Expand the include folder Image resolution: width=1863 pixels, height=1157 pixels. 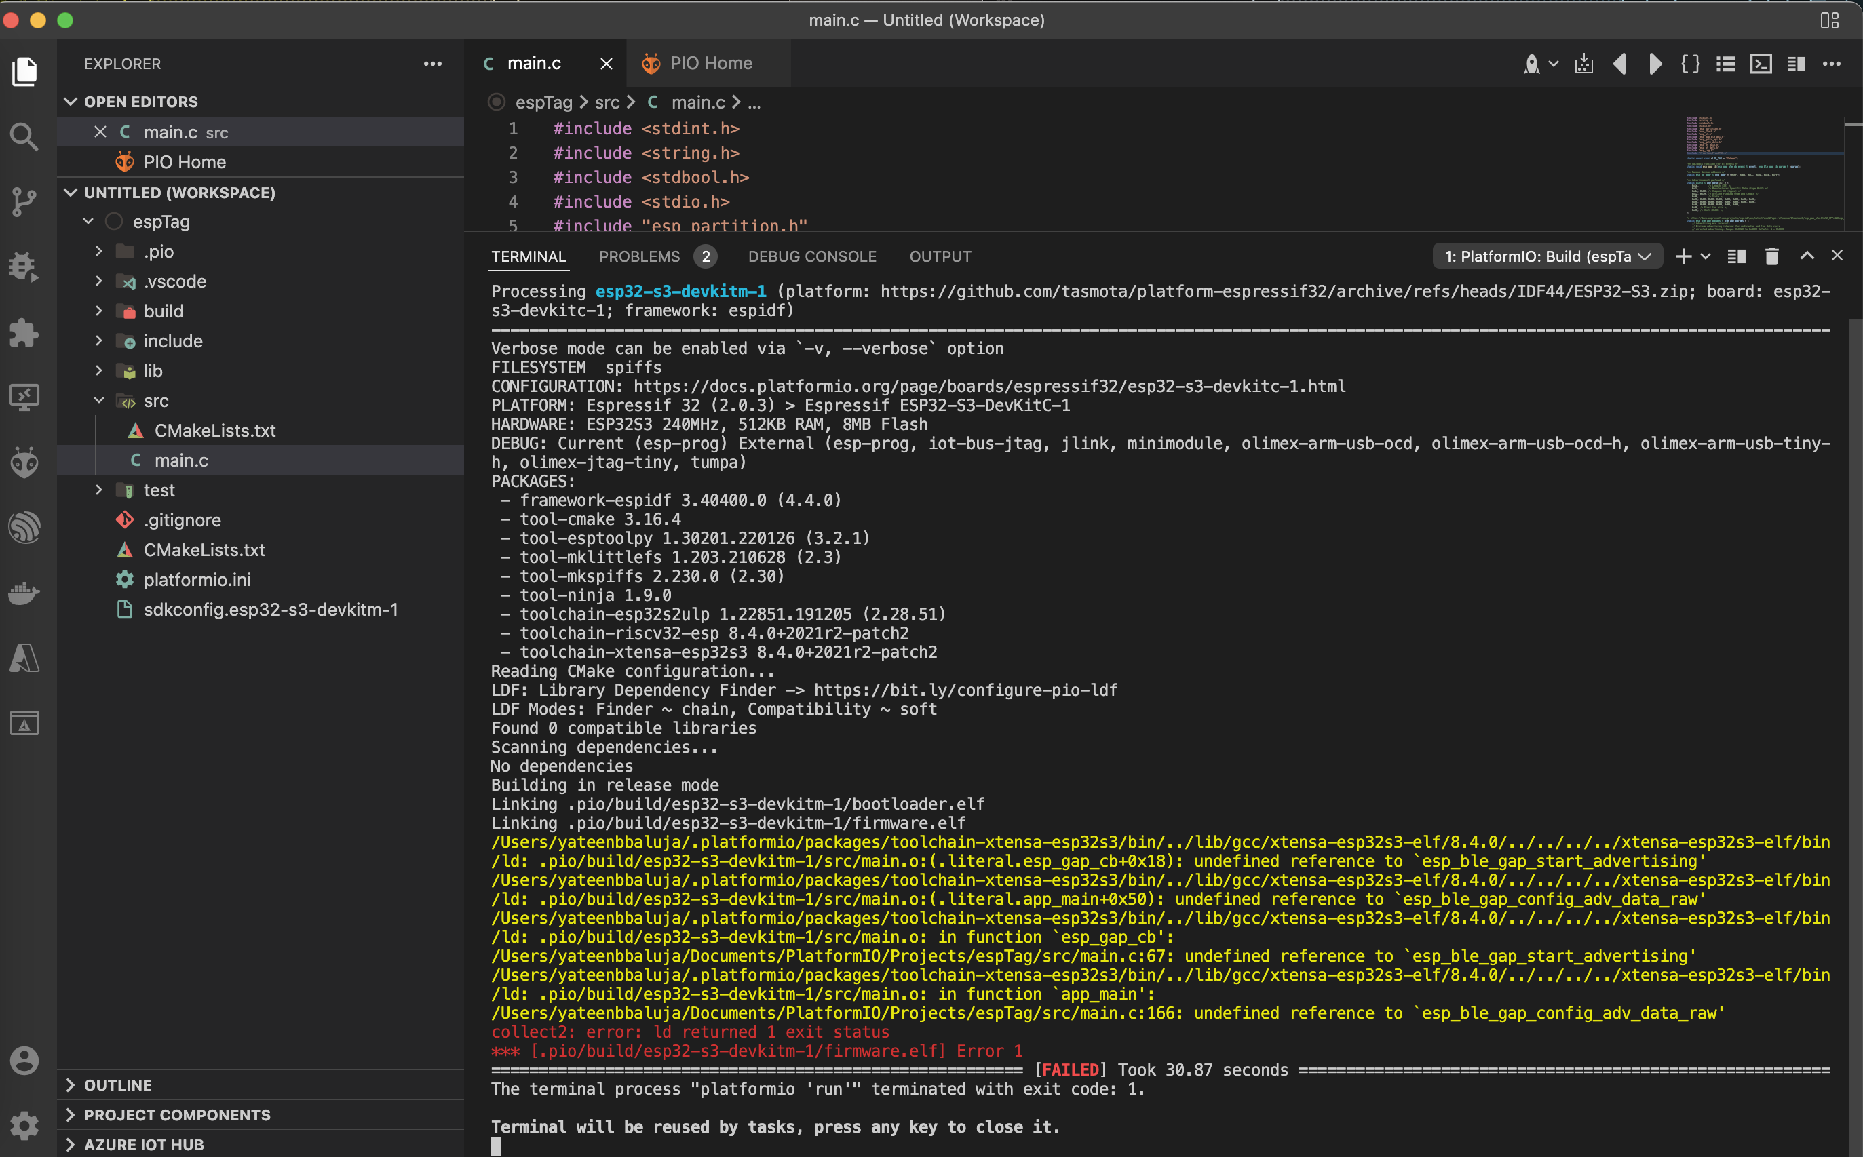[99, 340]
